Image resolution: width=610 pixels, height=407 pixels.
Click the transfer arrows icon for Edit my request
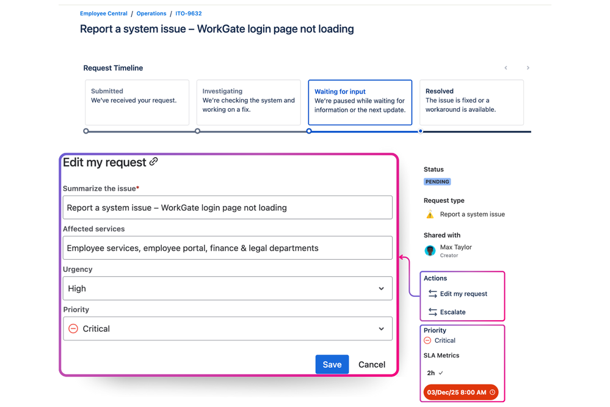(432, 294)
